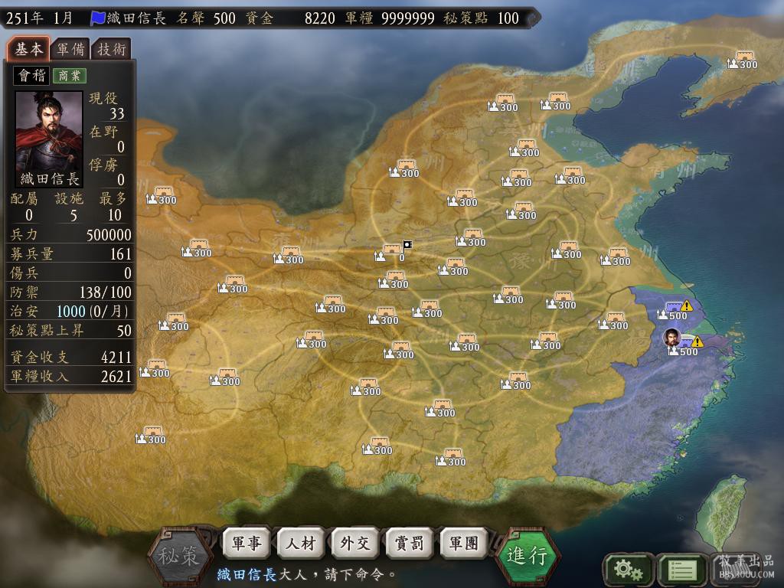Click the 名聲 500 indicator
This screenshot has width=784, height=588.
pyautogui.click(x=206, y=18)
